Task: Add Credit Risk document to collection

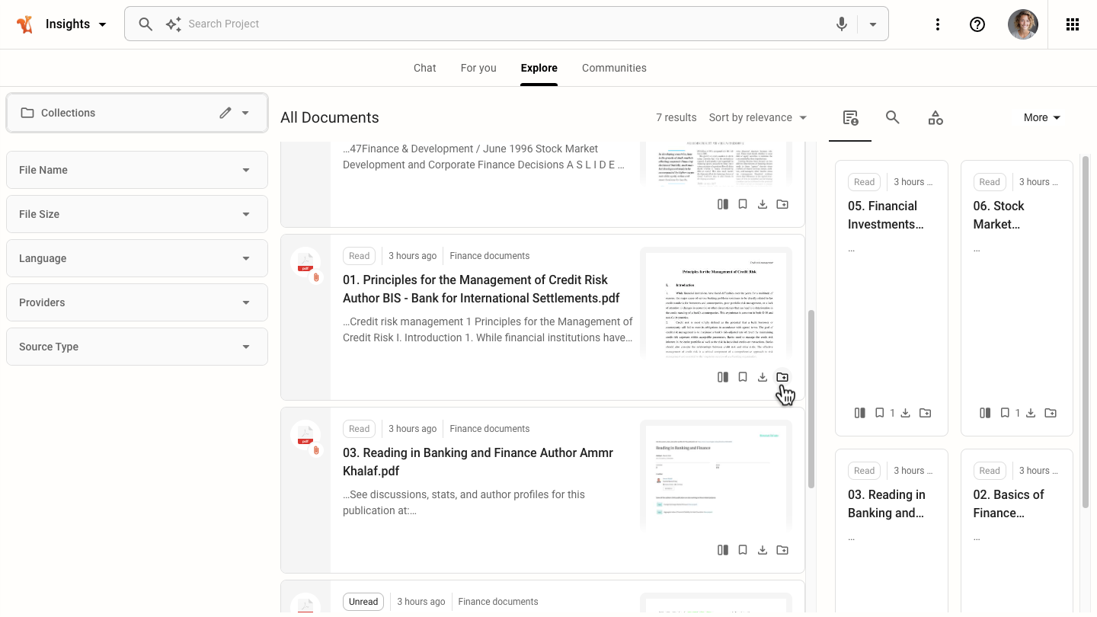Action: coord(782,377)
